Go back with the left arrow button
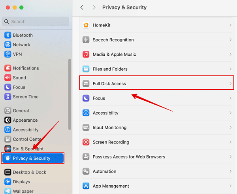Viewport: 237px width, 194px height. [82, 8]
